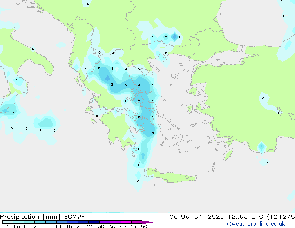Click the "Mo 06-04-2026 18..00 UTC" timestamp
This screenshot has width=295, height=228.
[216, 217]
